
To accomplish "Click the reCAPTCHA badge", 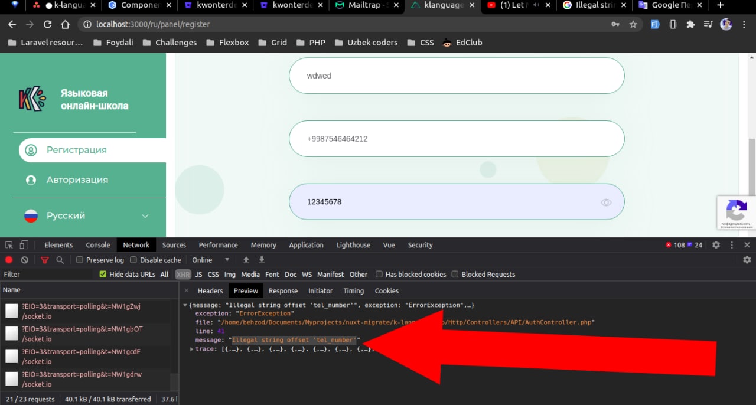I will pos(737,213).
